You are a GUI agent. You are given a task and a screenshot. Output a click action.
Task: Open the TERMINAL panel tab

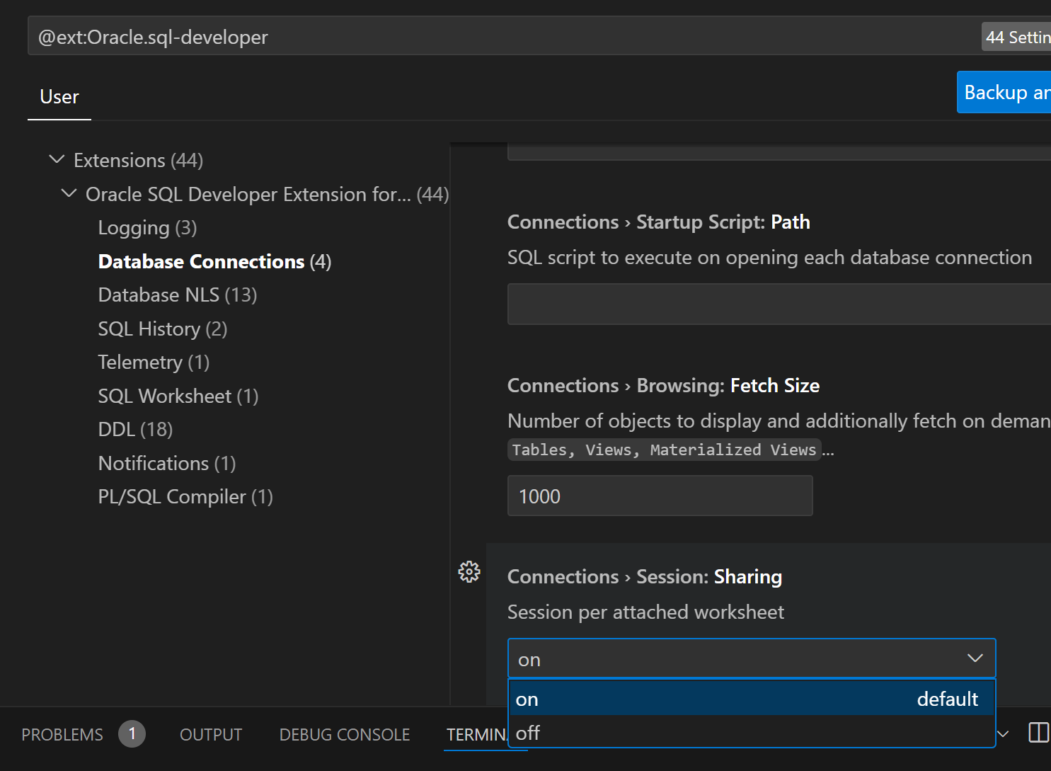point(476,735)
